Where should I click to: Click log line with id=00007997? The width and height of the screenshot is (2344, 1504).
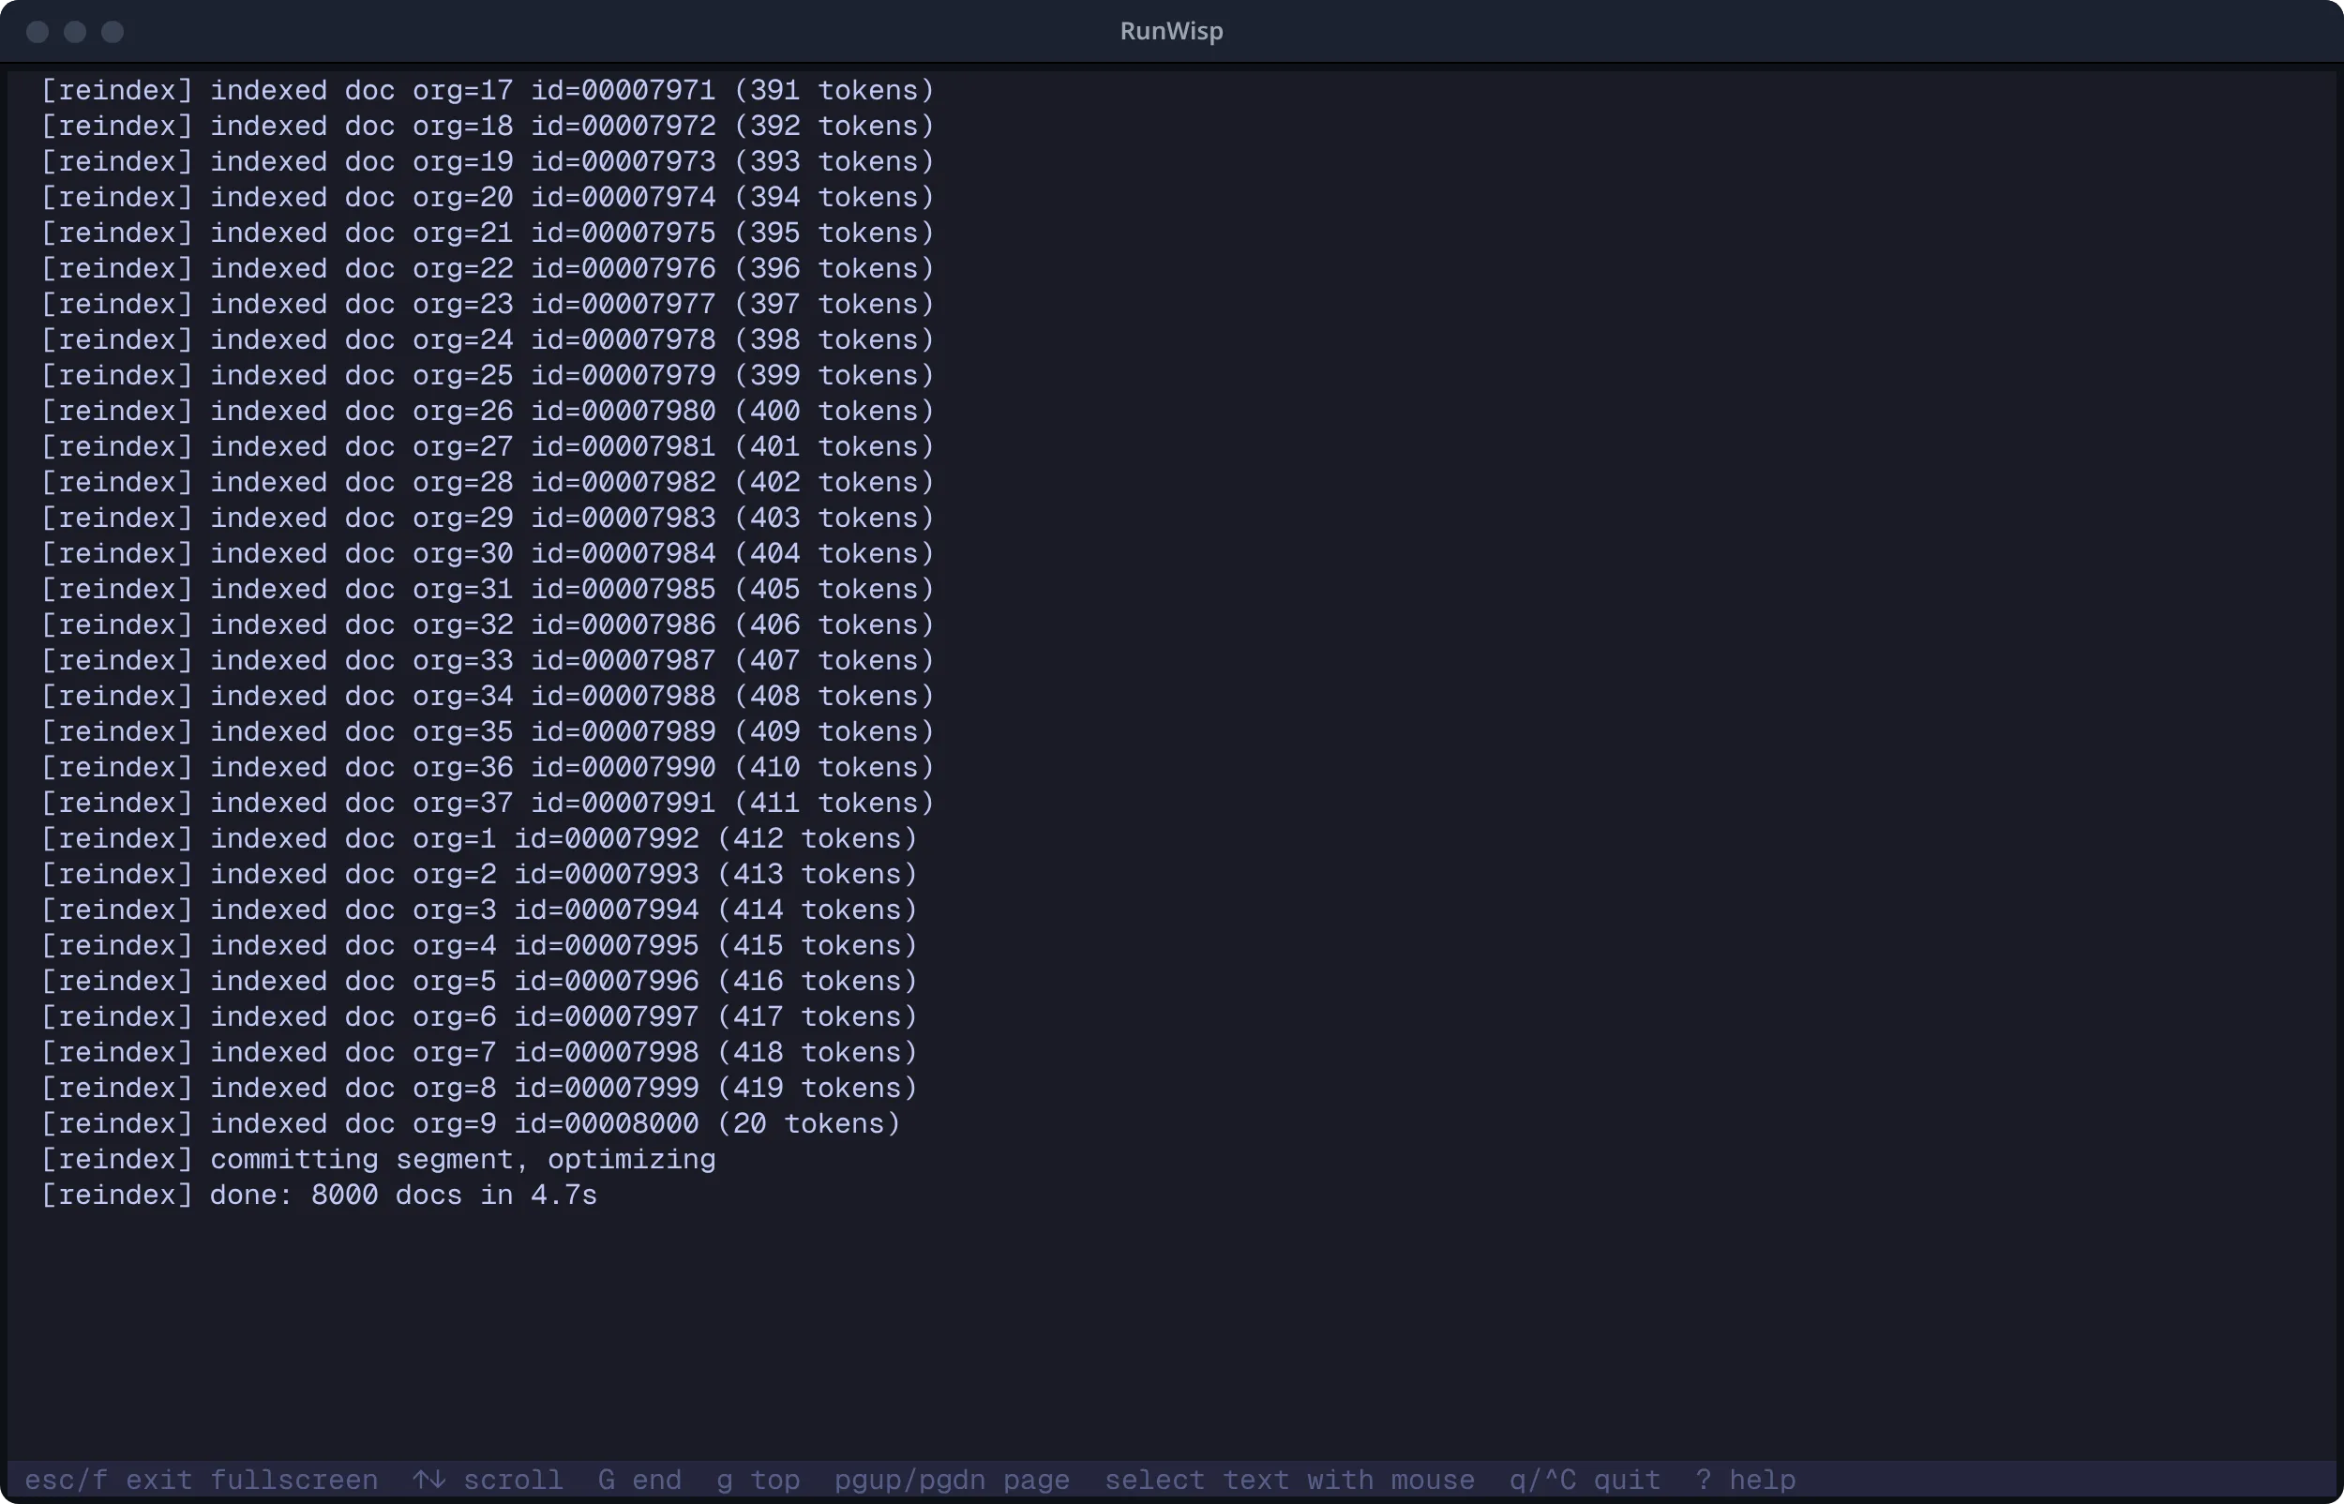[x=479, y=1017]
